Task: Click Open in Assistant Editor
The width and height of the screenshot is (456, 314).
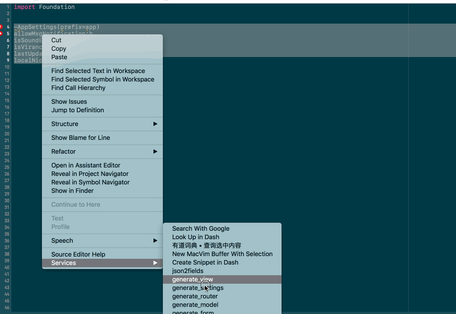Action: point(102,165)
